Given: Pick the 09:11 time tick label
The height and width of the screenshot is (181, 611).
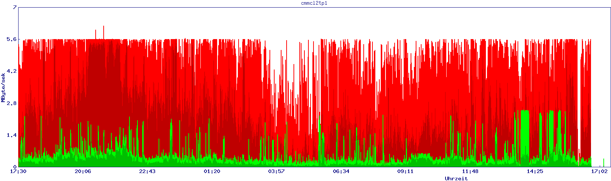Looking at the screenshot, I should click(405, 171).
